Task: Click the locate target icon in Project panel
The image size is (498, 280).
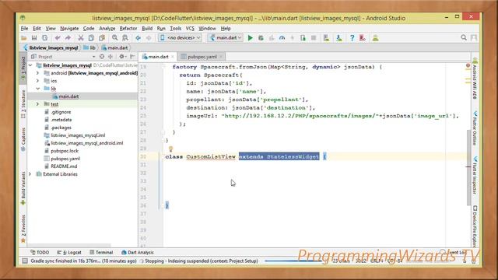Action: coord(102,57)
